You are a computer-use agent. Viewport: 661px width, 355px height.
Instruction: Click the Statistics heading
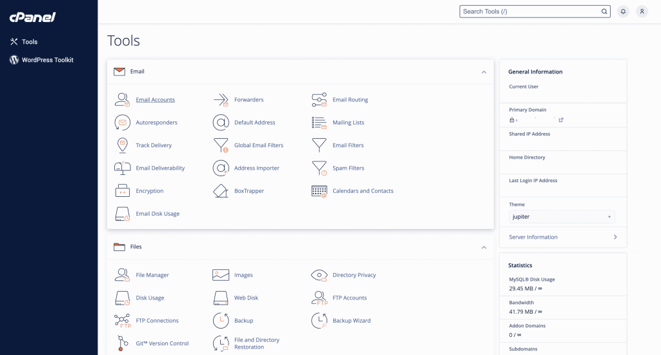[x=520, y=265]
